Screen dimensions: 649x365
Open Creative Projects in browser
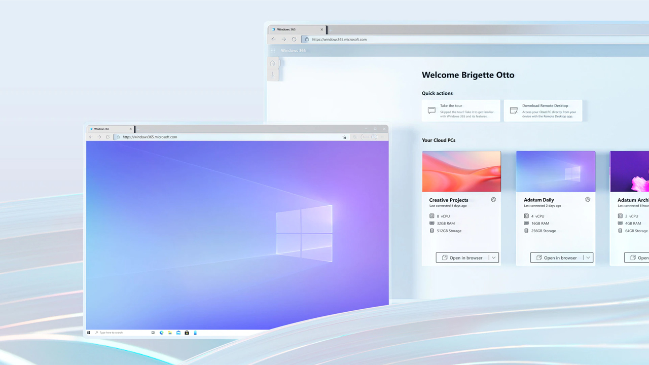click(462, 258)
